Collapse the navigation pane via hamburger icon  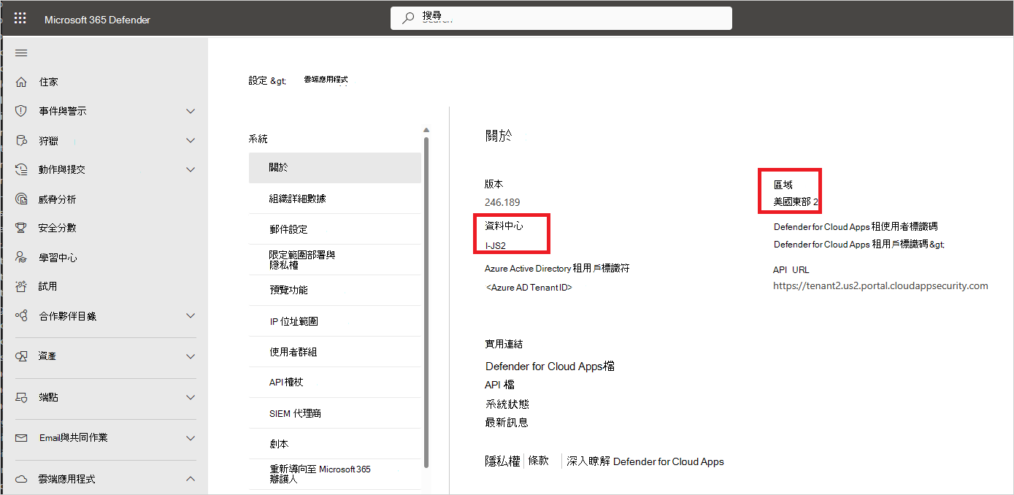(21, 53)
